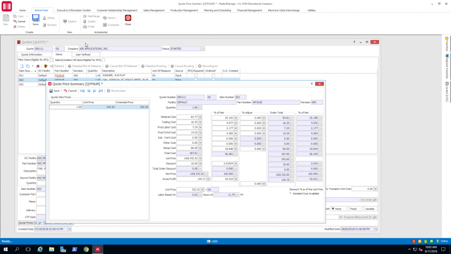Go to the first record arrow

(x=83, y=91)
